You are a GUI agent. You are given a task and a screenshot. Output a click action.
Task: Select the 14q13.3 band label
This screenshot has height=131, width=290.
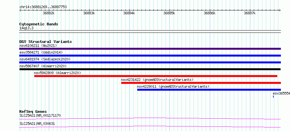coord(26,28)
